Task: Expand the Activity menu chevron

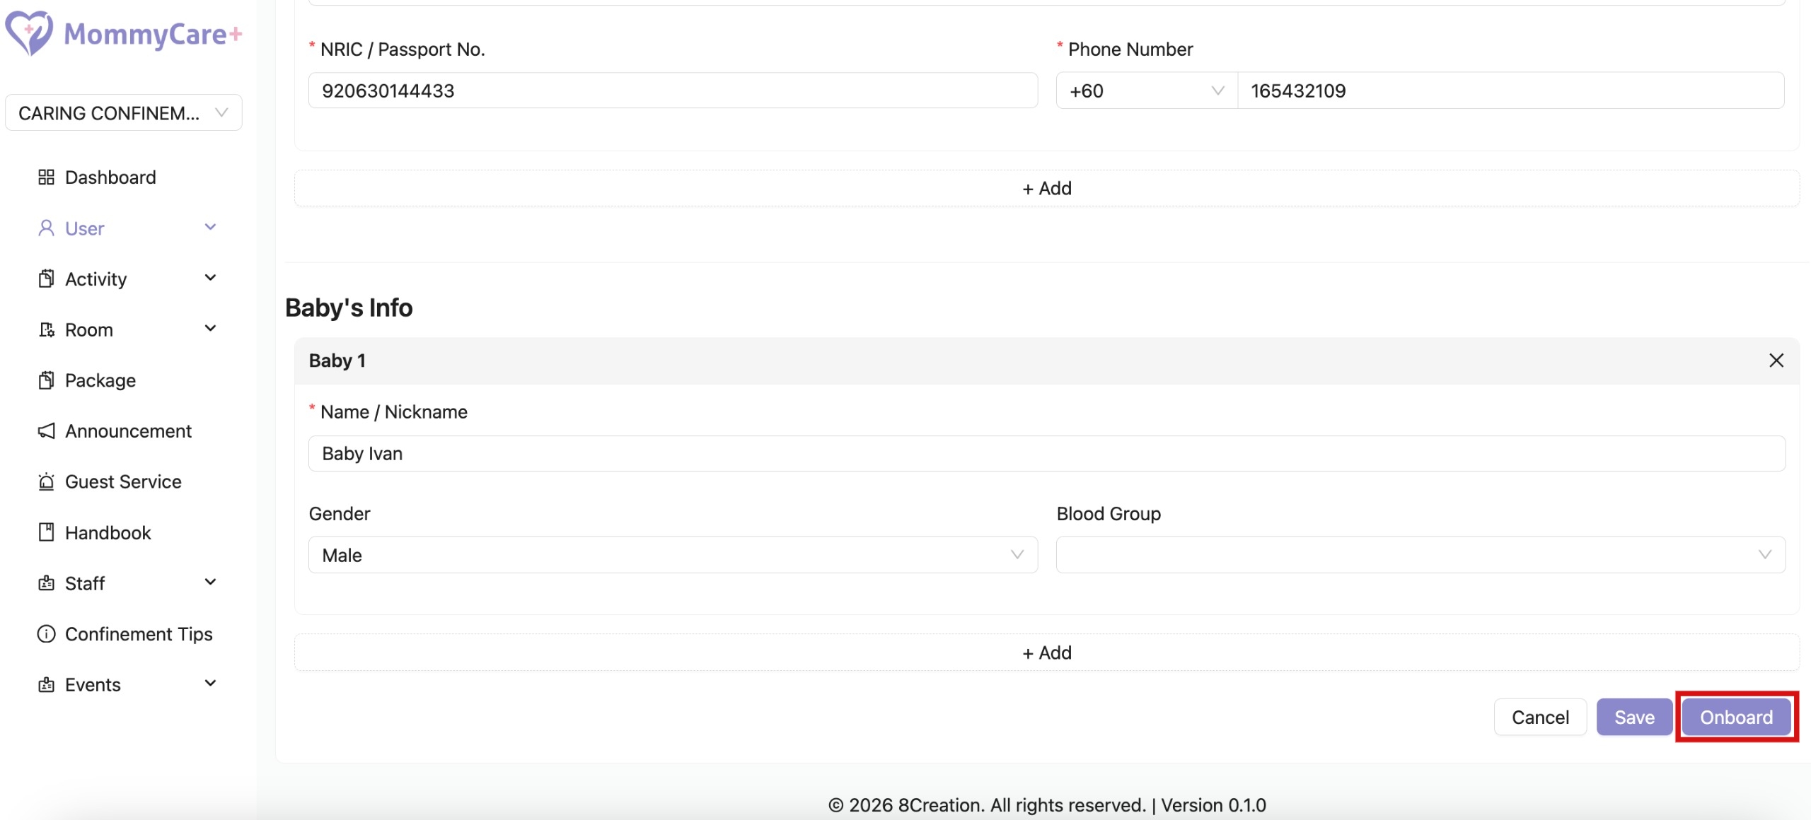Action: (210, 279)
